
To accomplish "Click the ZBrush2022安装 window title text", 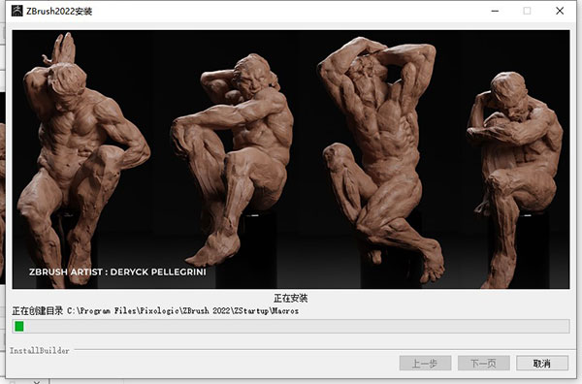I will tap(59, 11).
